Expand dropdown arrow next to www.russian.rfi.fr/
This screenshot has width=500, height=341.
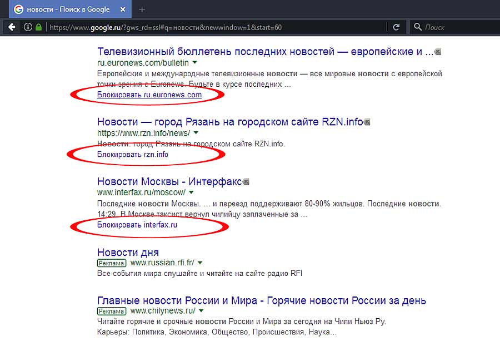200,263
